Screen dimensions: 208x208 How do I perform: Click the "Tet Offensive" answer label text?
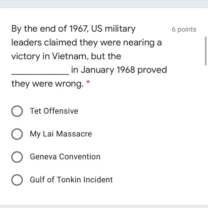[x=54, y=111]
